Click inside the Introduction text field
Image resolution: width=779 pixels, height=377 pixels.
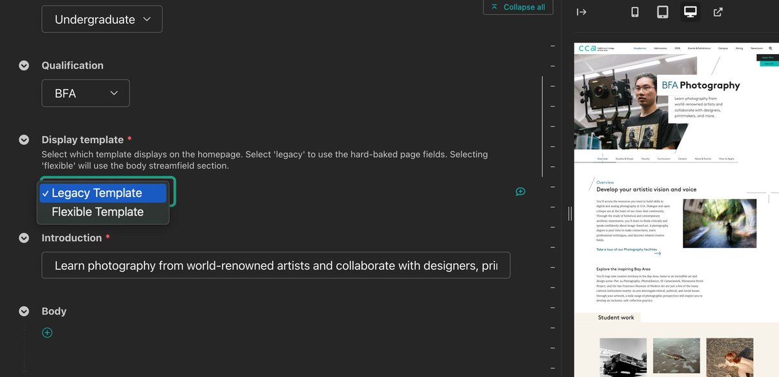coord(276,265)
